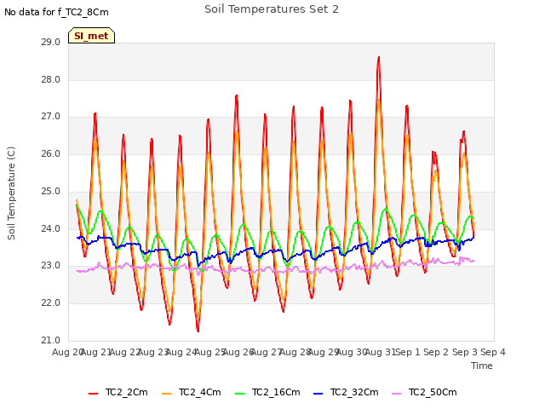Click the lowest red trough near Aug 24
Viewport: 545px width, 409px height.
pyautogui.click(x=198, y=331)
